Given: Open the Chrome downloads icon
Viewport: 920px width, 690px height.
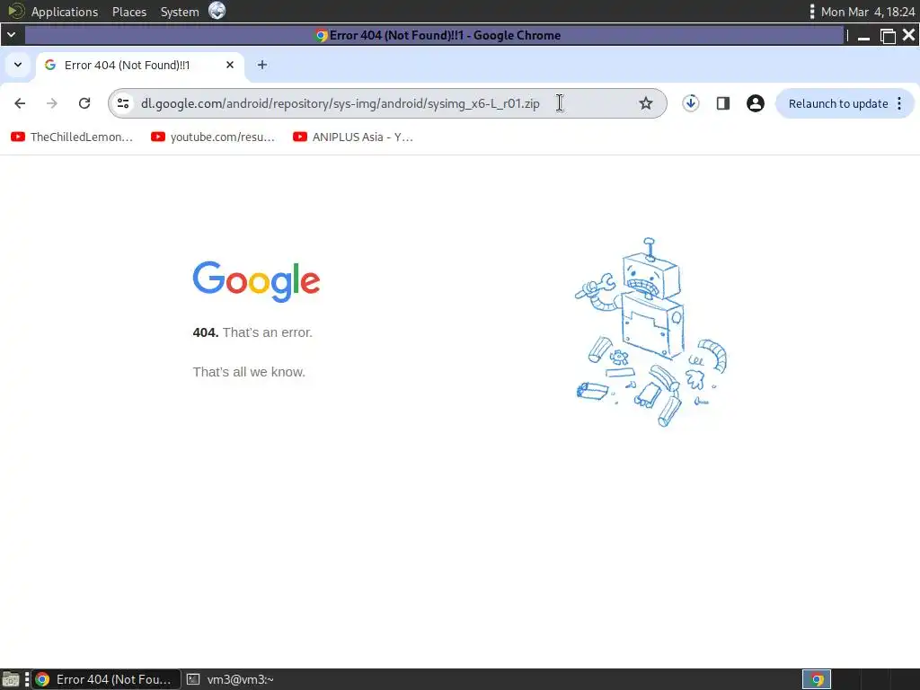Looking at the screenshot, I should pyautogui.click(x=691, y=103).
